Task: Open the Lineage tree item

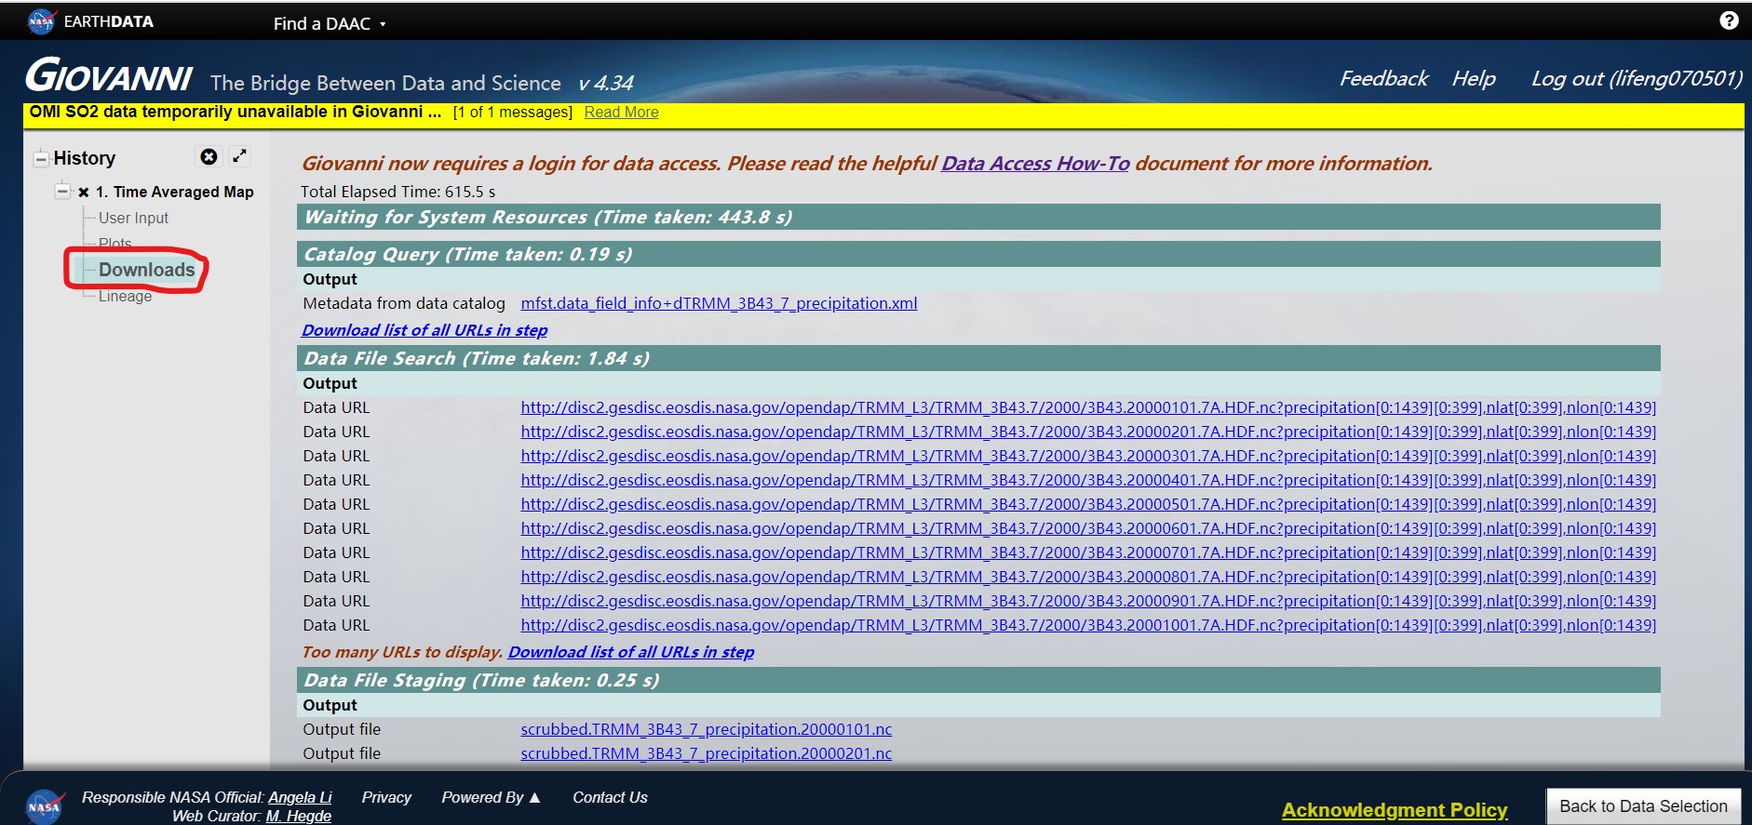Action: click(125, 296)
